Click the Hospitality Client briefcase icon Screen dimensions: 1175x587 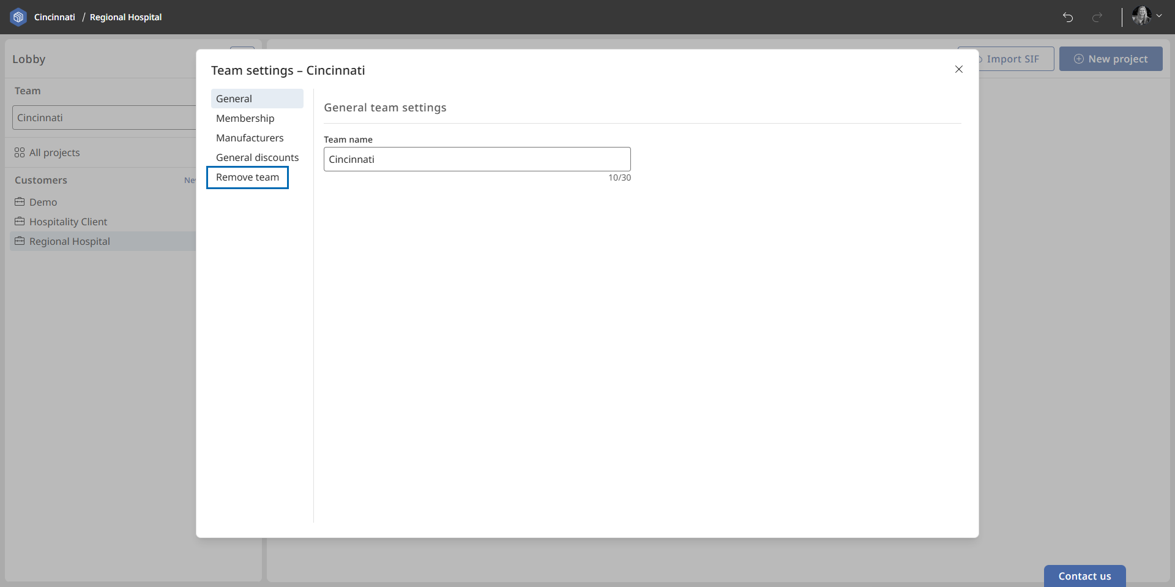[x=20, y=221]
